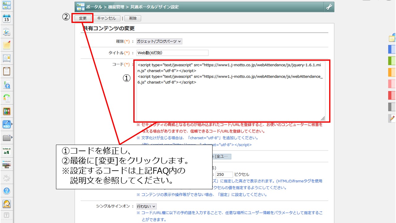Viewport: 396px width, 223px height.
Task: Open the binders cabinet sidebar icon
Action: pos(6,111)
